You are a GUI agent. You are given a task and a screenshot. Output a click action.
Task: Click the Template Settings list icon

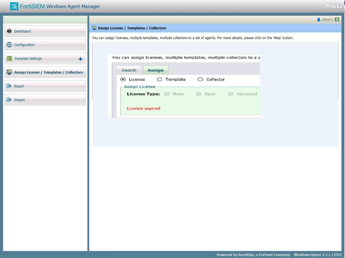pos(9,59)
